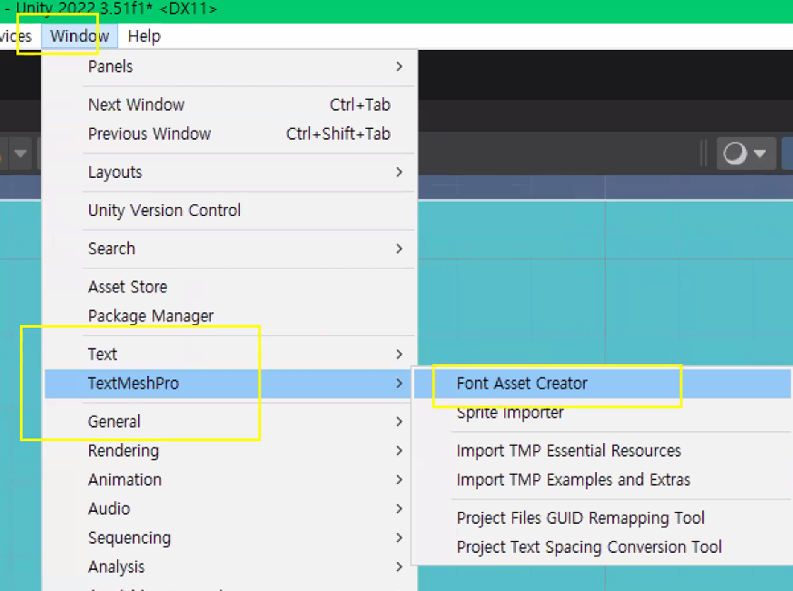
Task: Click the TextMeshPro submenu arrow
Action: coord(400,383)
